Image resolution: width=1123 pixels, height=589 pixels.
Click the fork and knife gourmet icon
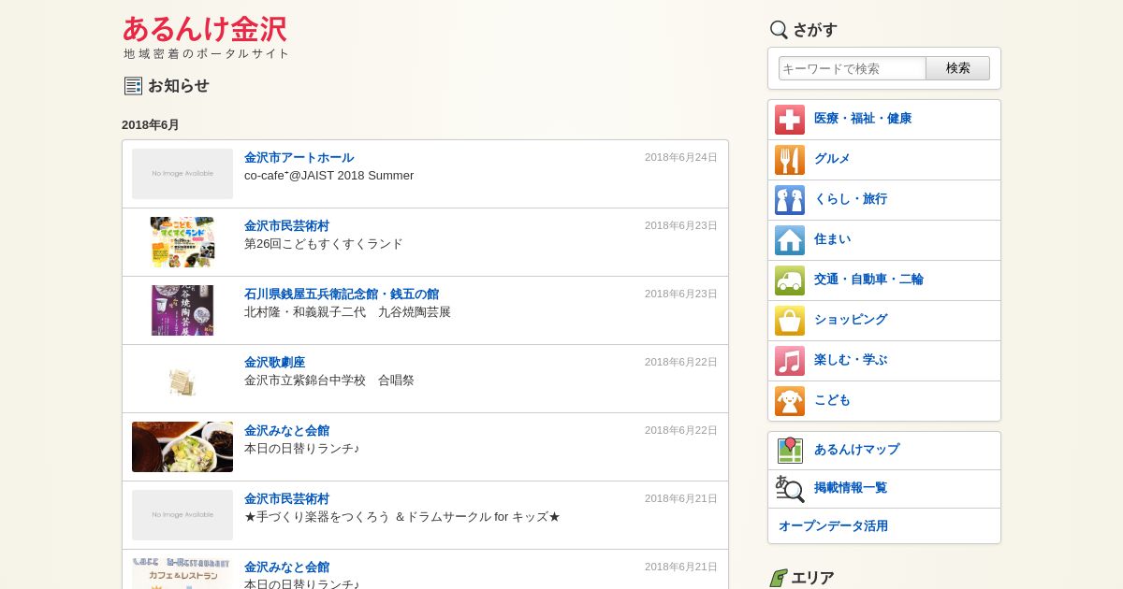coord(790,160)
